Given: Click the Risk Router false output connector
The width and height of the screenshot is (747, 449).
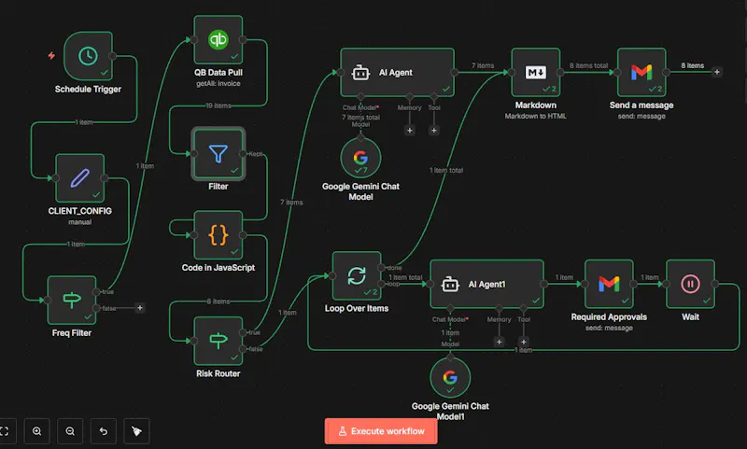Looking at the screenshot, I should point(243,349).
